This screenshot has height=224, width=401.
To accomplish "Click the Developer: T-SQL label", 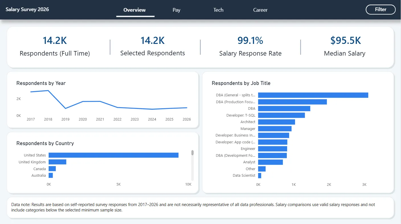I will click(x=241, y=115).
